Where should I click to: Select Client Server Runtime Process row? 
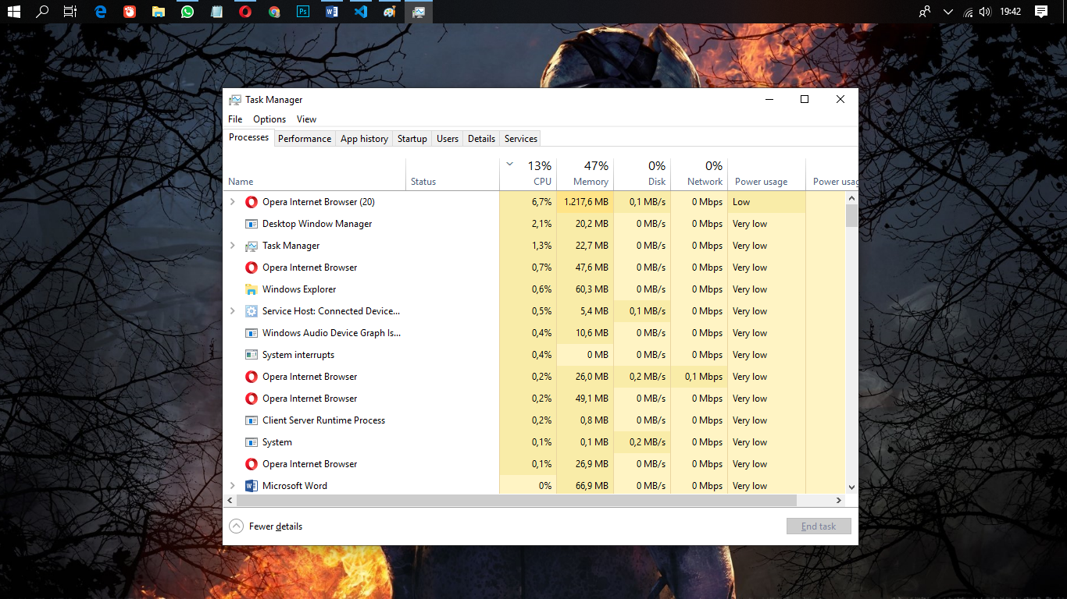pos(534,420)
